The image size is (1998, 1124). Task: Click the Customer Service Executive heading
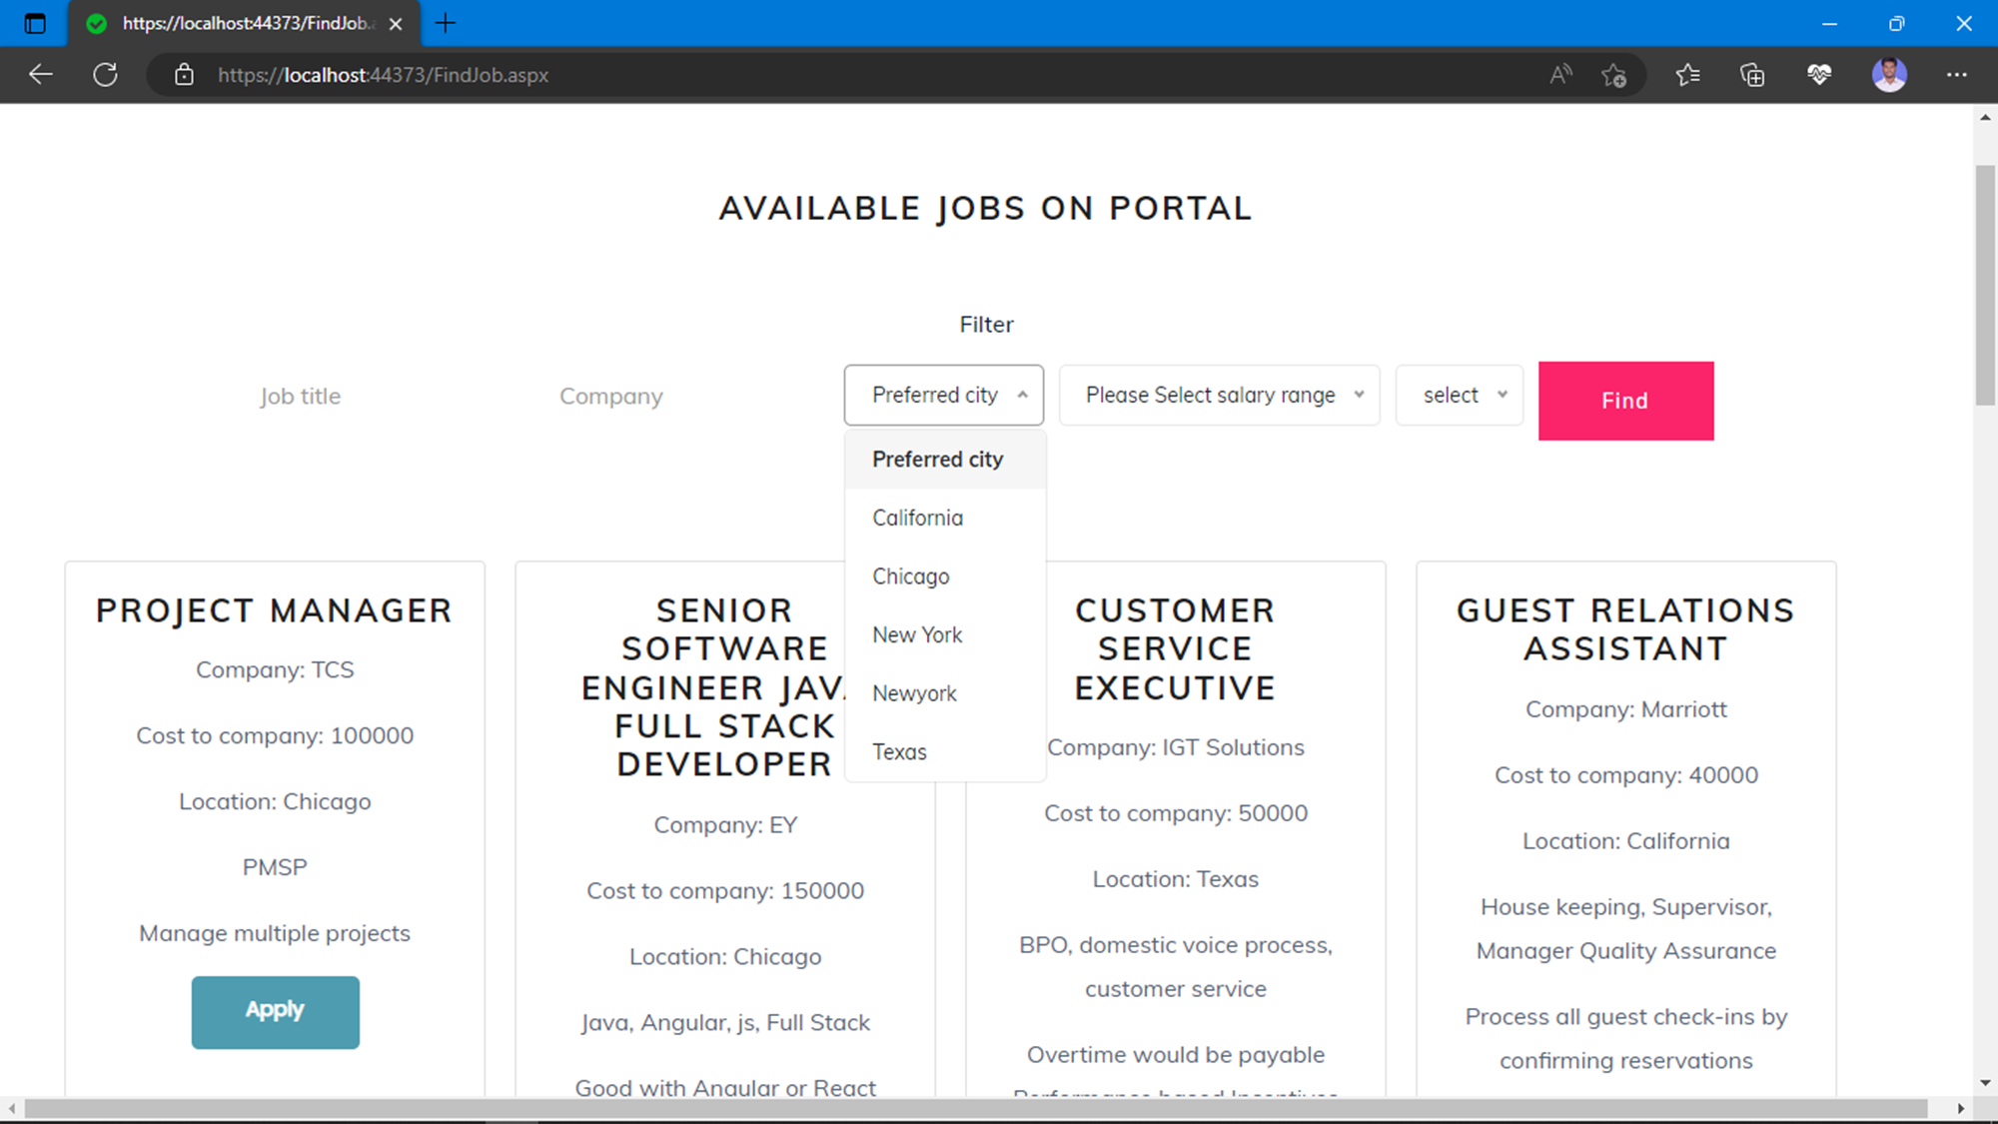point(1175,649)
